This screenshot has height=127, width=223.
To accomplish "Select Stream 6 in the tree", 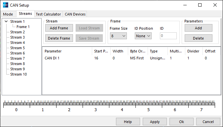I will [18, 53].
